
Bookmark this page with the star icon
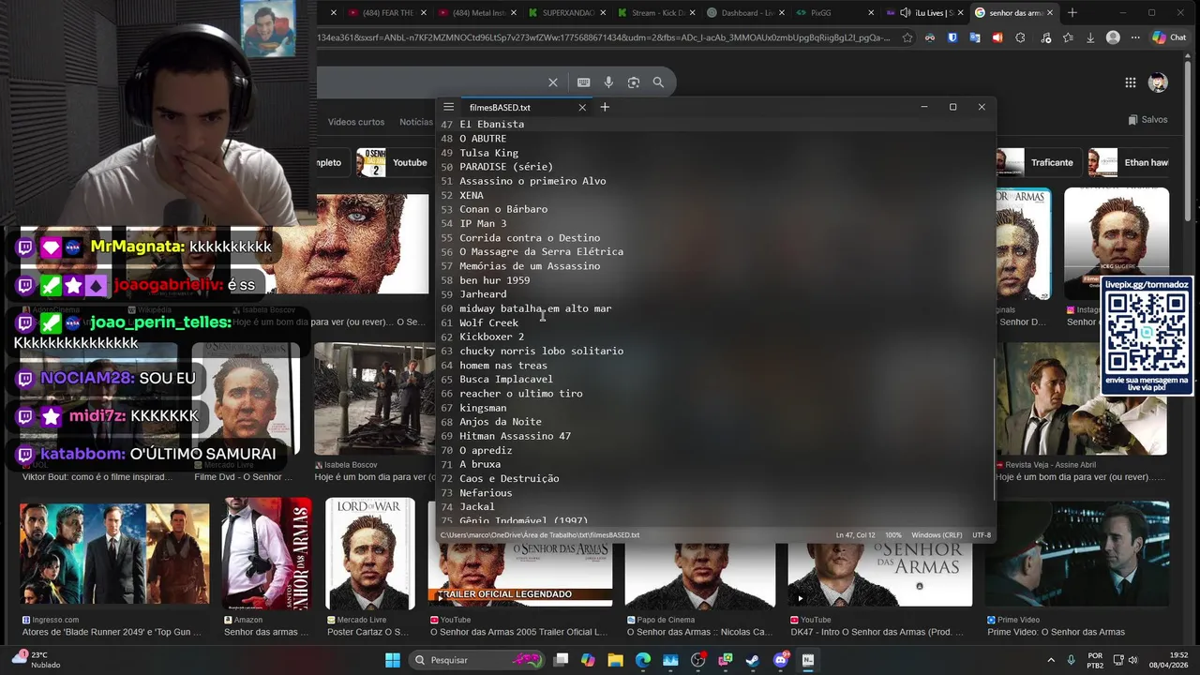(x=907, y=37)
